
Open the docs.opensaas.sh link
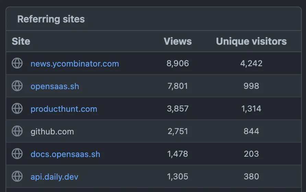(66, 154)
